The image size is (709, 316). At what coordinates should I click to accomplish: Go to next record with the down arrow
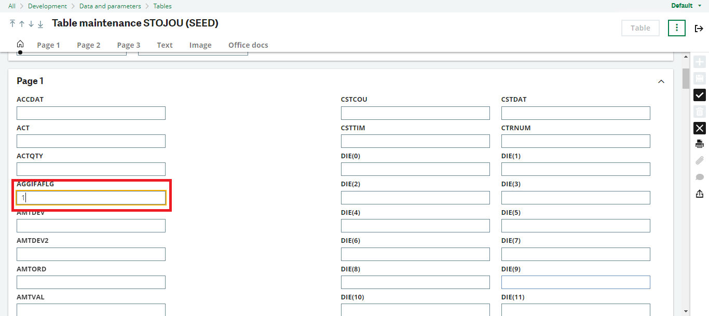point(31,24)
